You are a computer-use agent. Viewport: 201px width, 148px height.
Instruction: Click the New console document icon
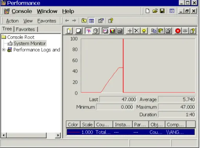click(147, 11)
